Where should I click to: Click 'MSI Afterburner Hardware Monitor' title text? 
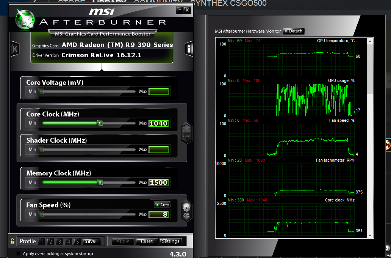248,31
